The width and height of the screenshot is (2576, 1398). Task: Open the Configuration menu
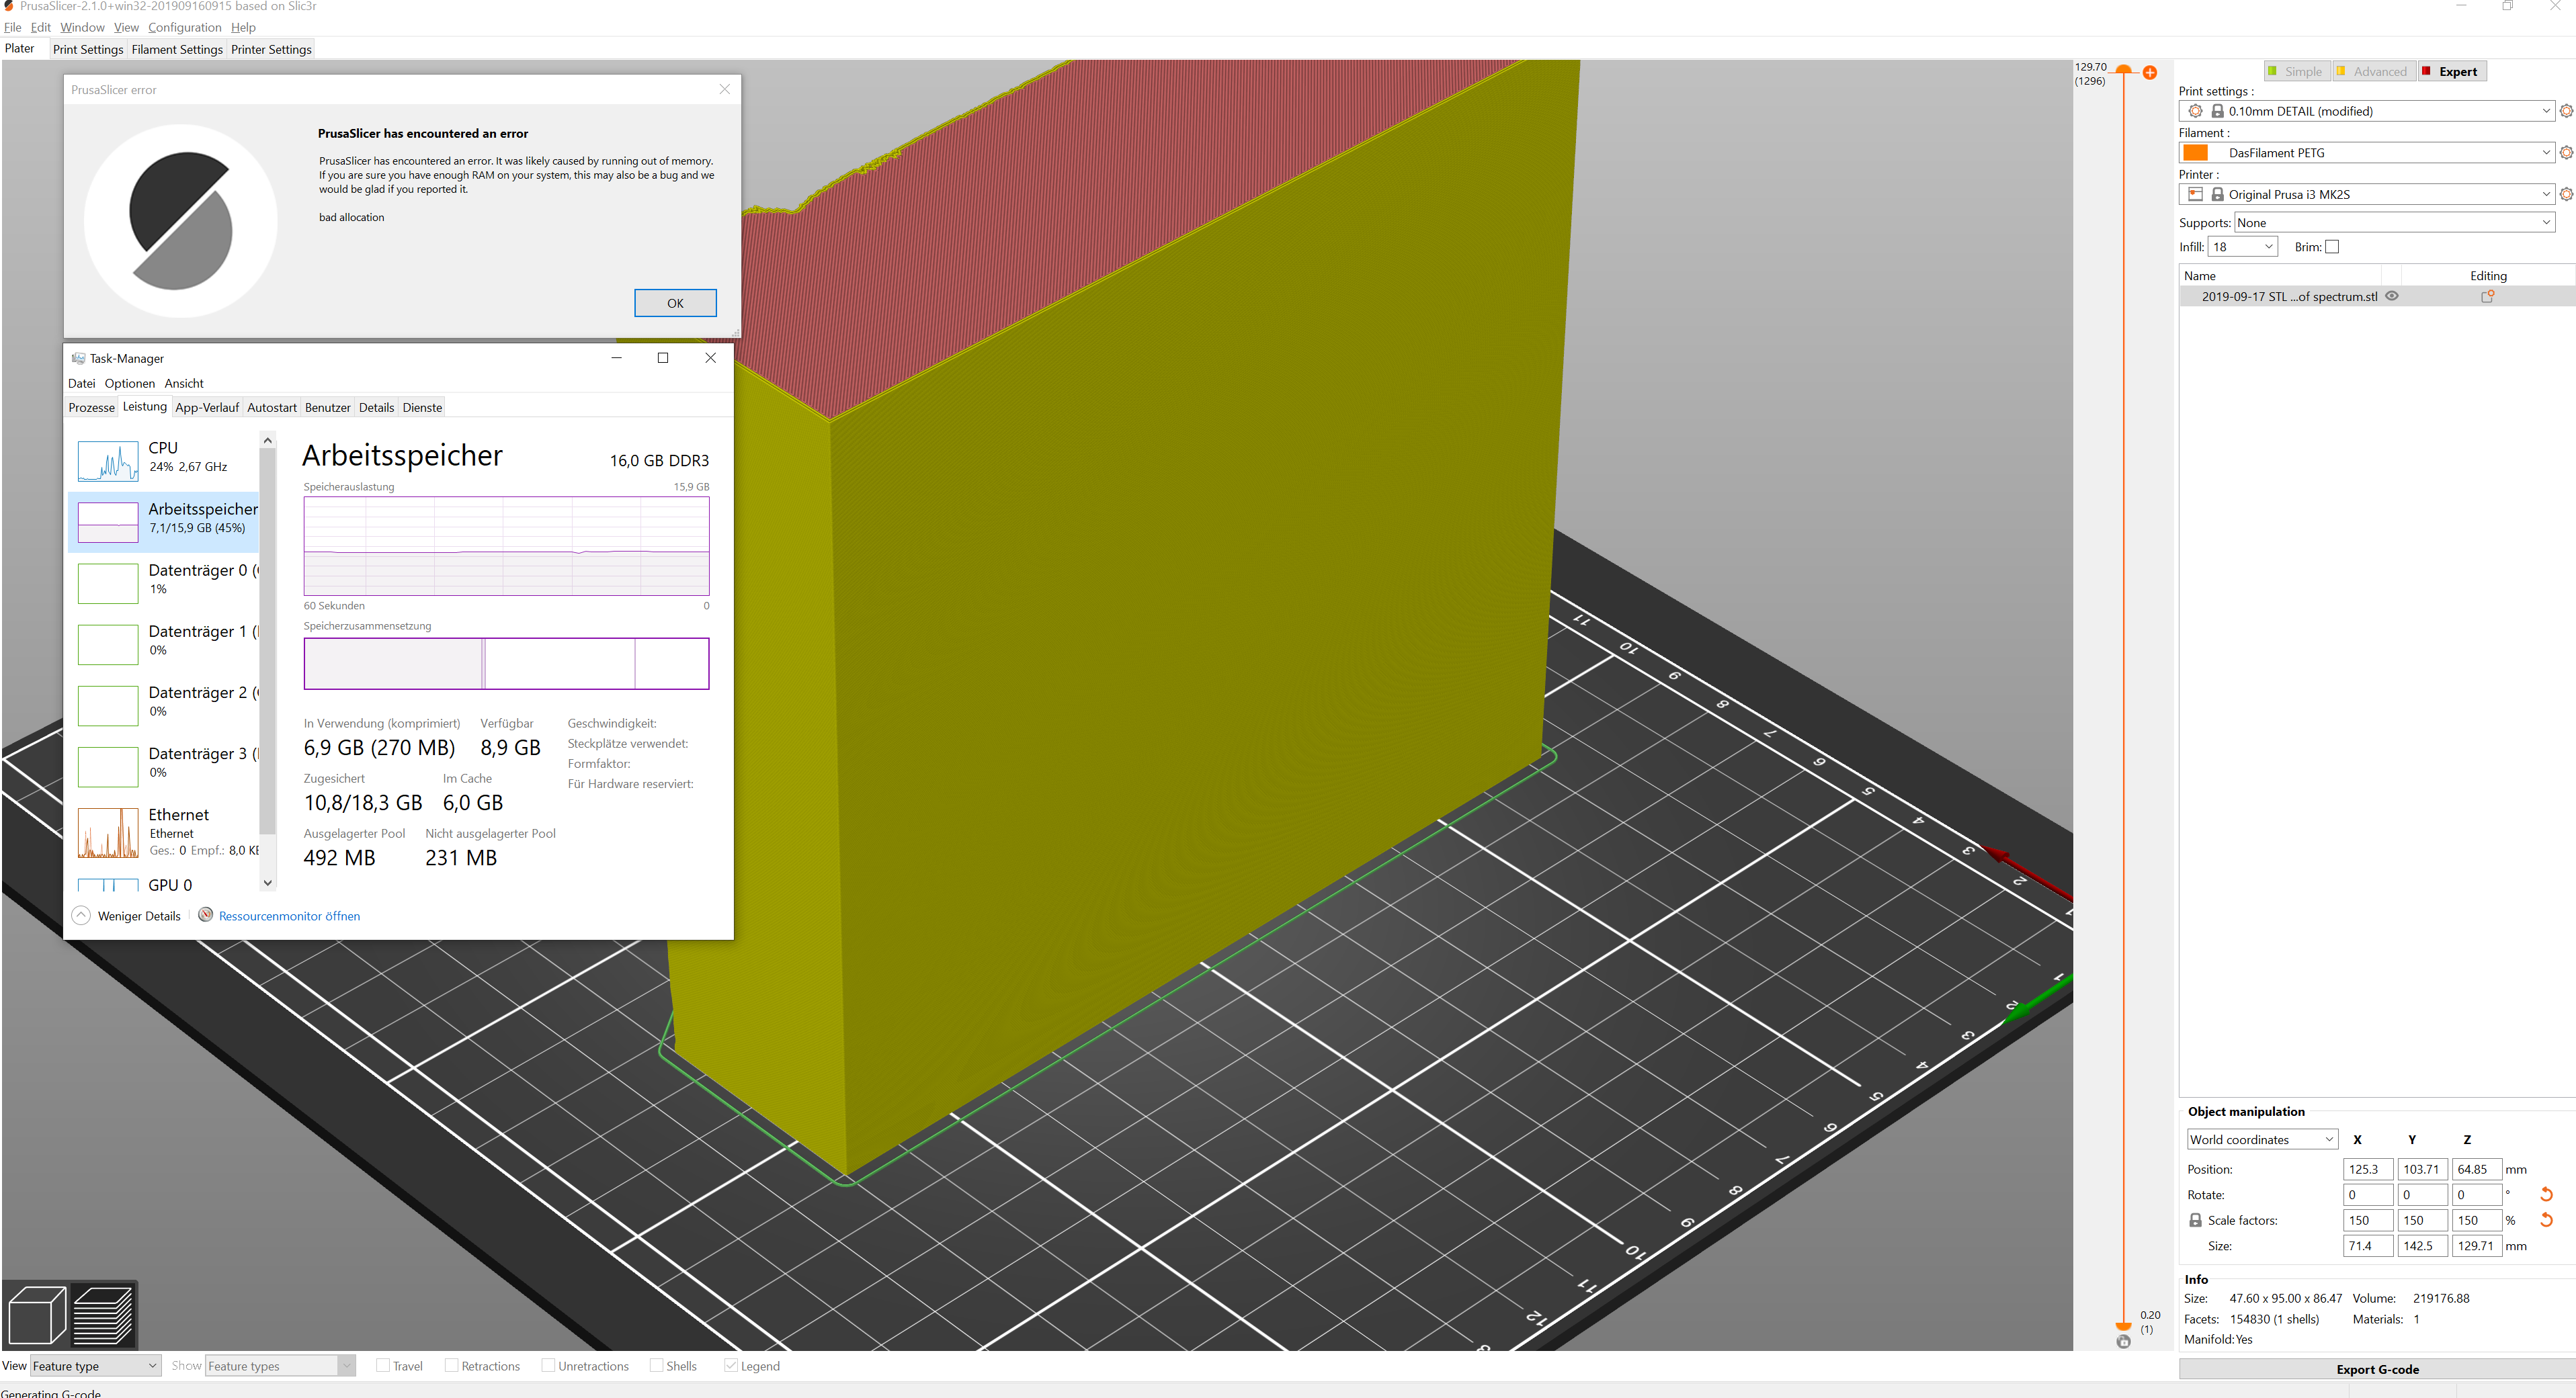[x=185, y=27]
